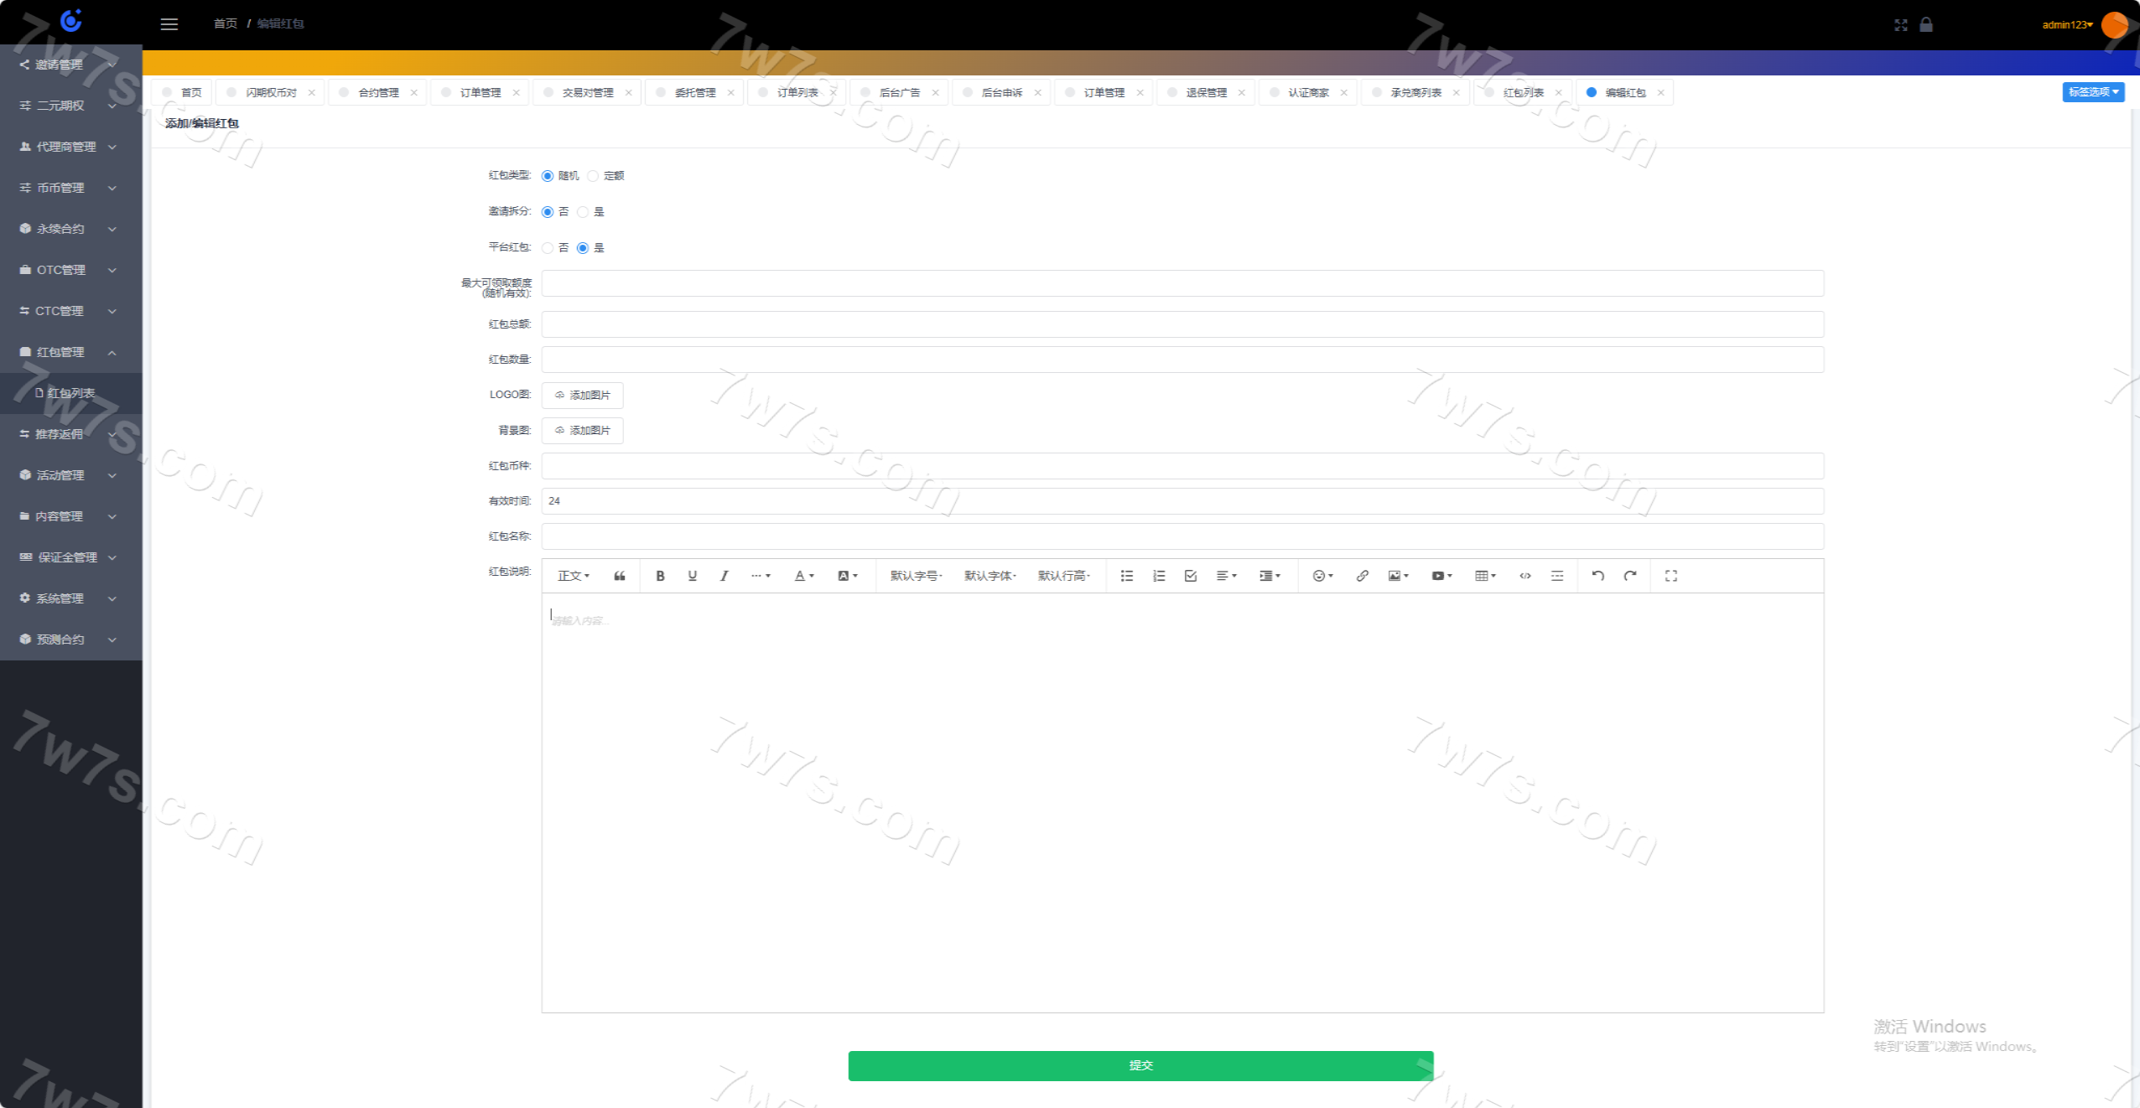Viewport: 2140px width, 1108px height.
Task: Open the font color picker dropdown
Action: coord(803,576)
